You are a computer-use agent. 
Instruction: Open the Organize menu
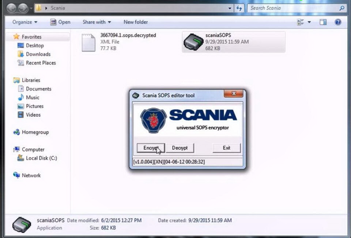click(x=25, y=22)
